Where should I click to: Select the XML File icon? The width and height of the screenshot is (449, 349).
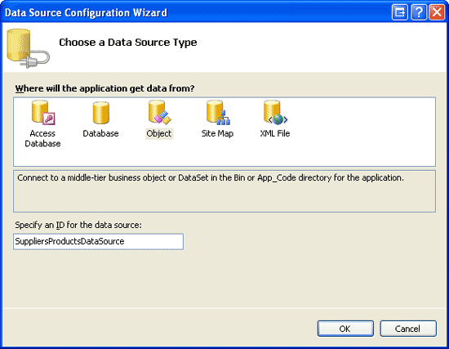pos(275,113)
